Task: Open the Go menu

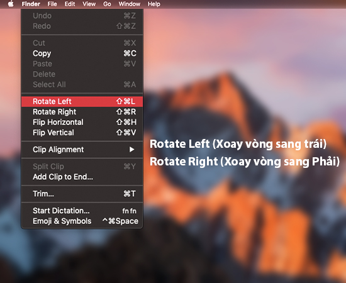Action: (107, 4)
